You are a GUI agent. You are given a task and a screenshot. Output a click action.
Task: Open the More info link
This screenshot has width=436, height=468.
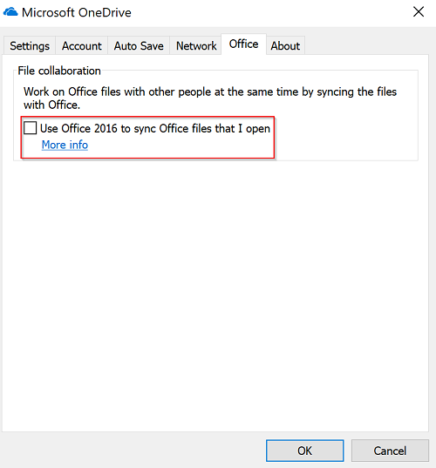[x=65, y=145]
